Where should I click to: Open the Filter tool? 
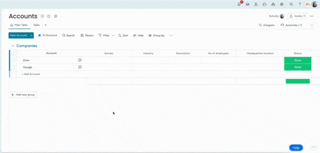pyautogui.click(x=104, y=36)
